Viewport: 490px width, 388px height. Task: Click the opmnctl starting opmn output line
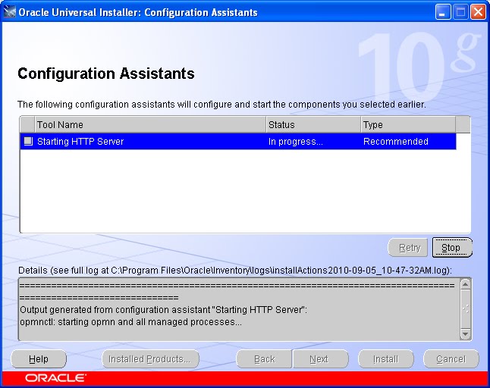coord(130,322)
